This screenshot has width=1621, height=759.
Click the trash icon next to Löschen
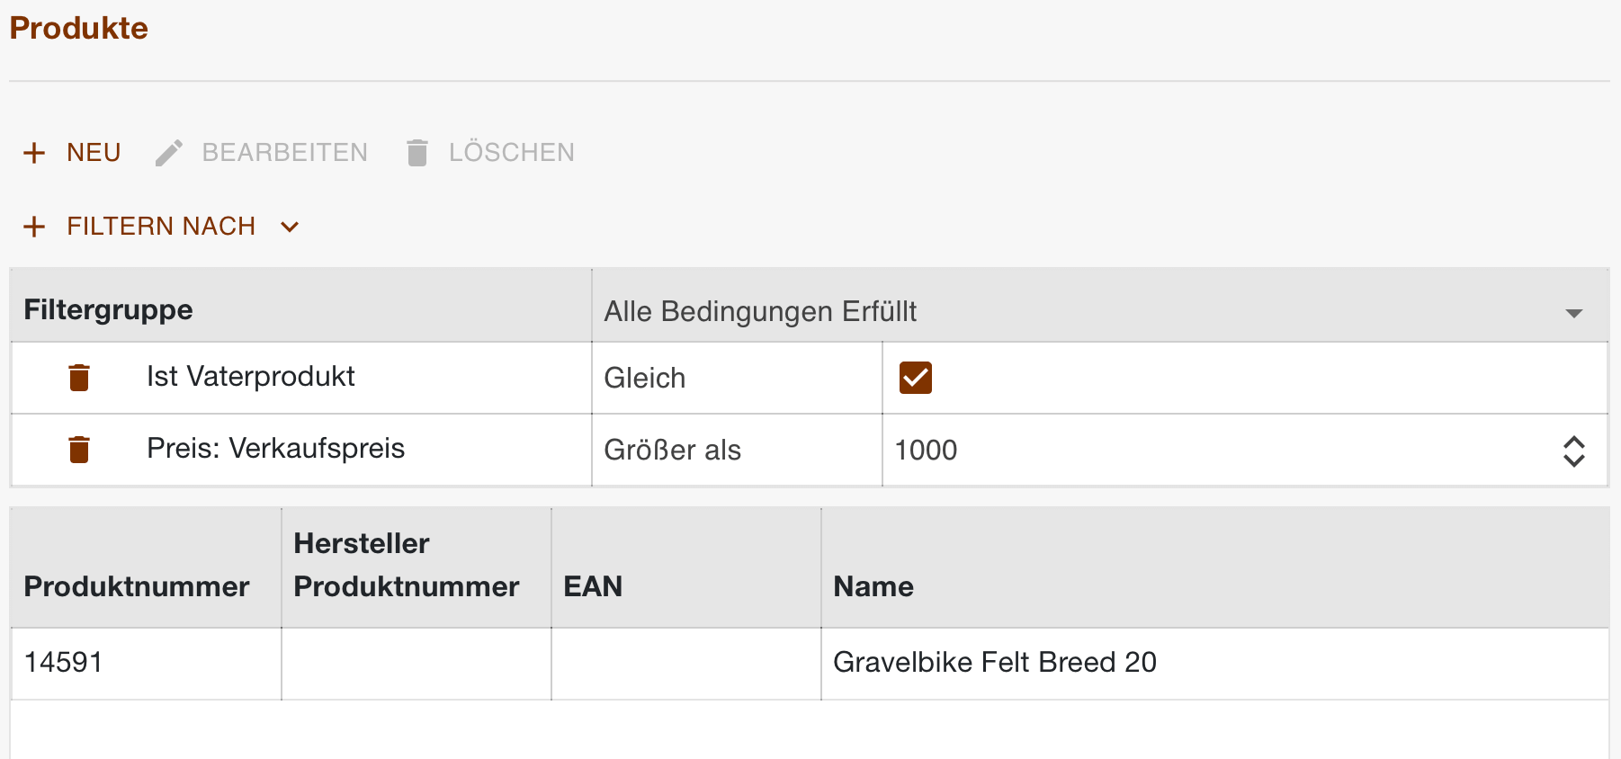[416, 153]
